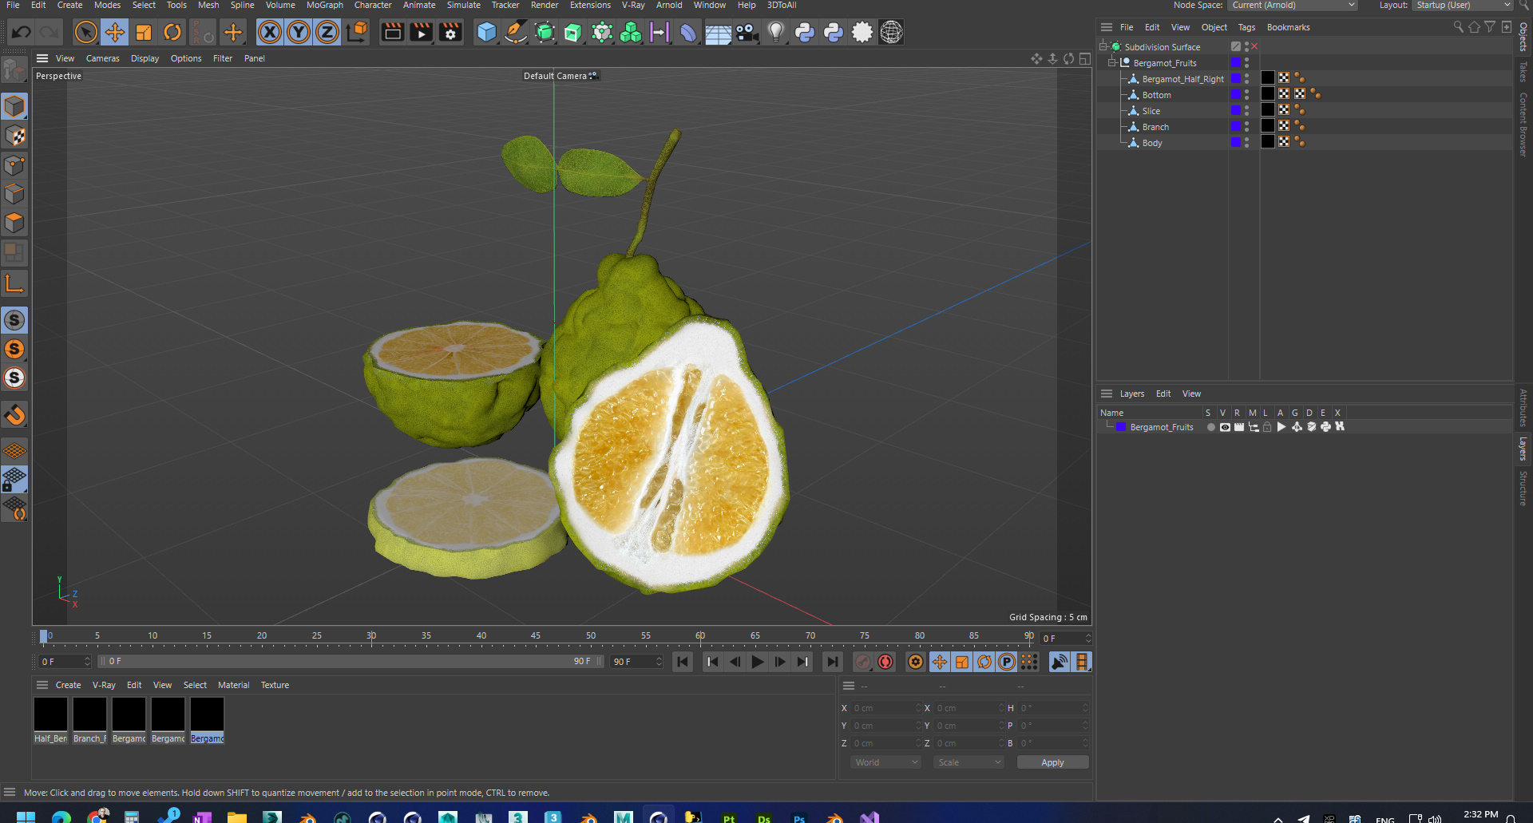Viewport: 1533px width, 823px height.
Task: Click the globe icon in toolbar
Action: (891, 33)
